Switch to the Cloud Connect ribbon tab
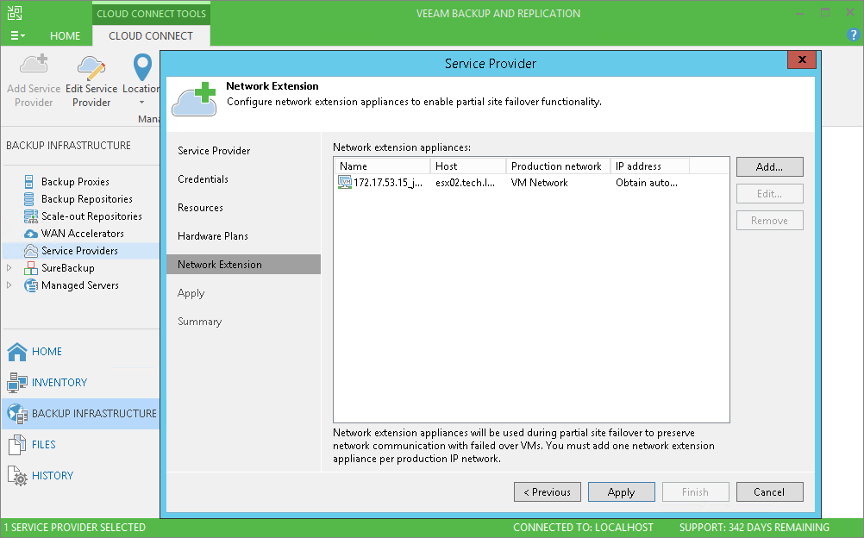This screenshot has height=538, width=864. coord(151,35)
